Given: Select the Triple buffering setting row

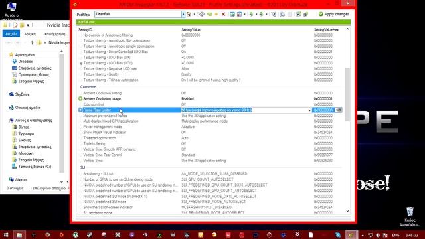Looking at the screenshot, I should coord(210,143).
